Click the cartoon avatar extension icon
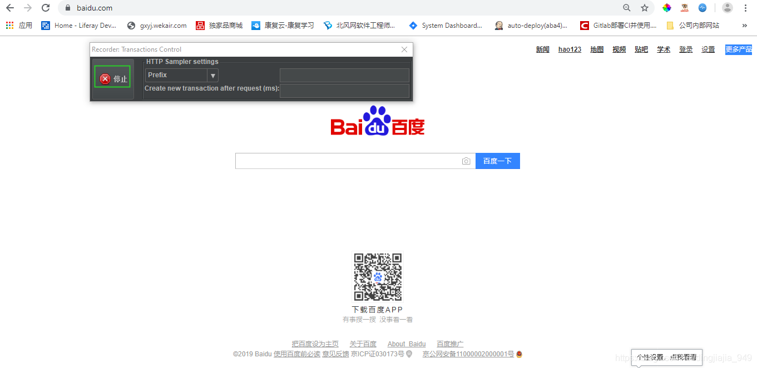 point(685,8)
